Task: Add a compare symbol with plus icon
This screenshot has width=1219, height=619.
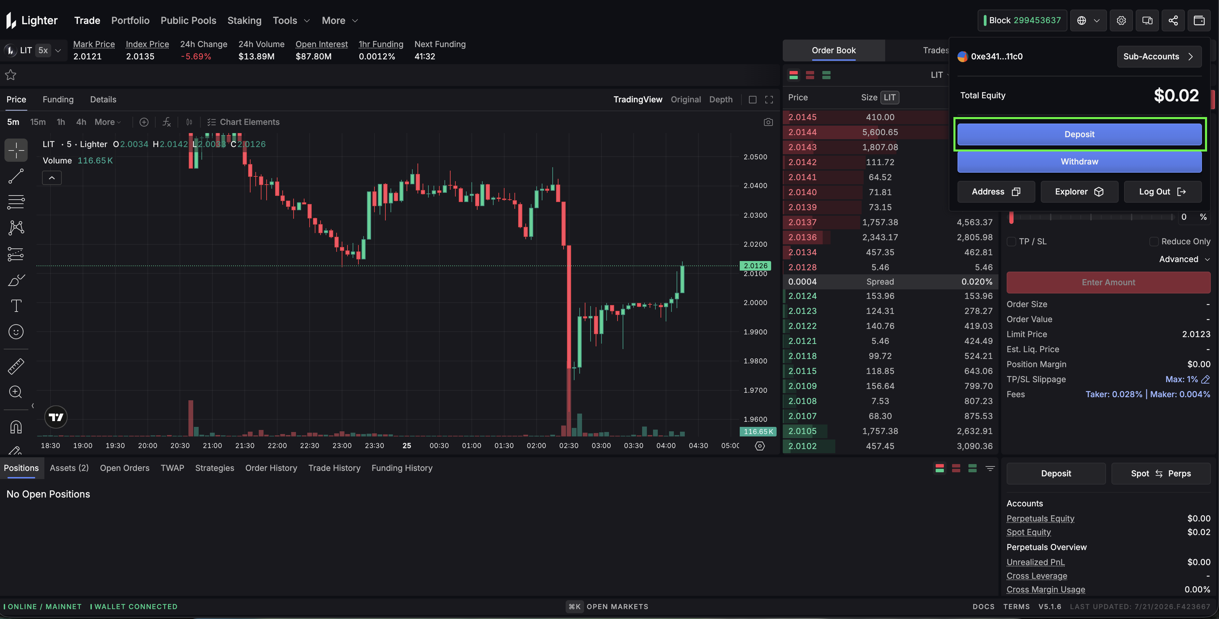Action: pos(144,122)
